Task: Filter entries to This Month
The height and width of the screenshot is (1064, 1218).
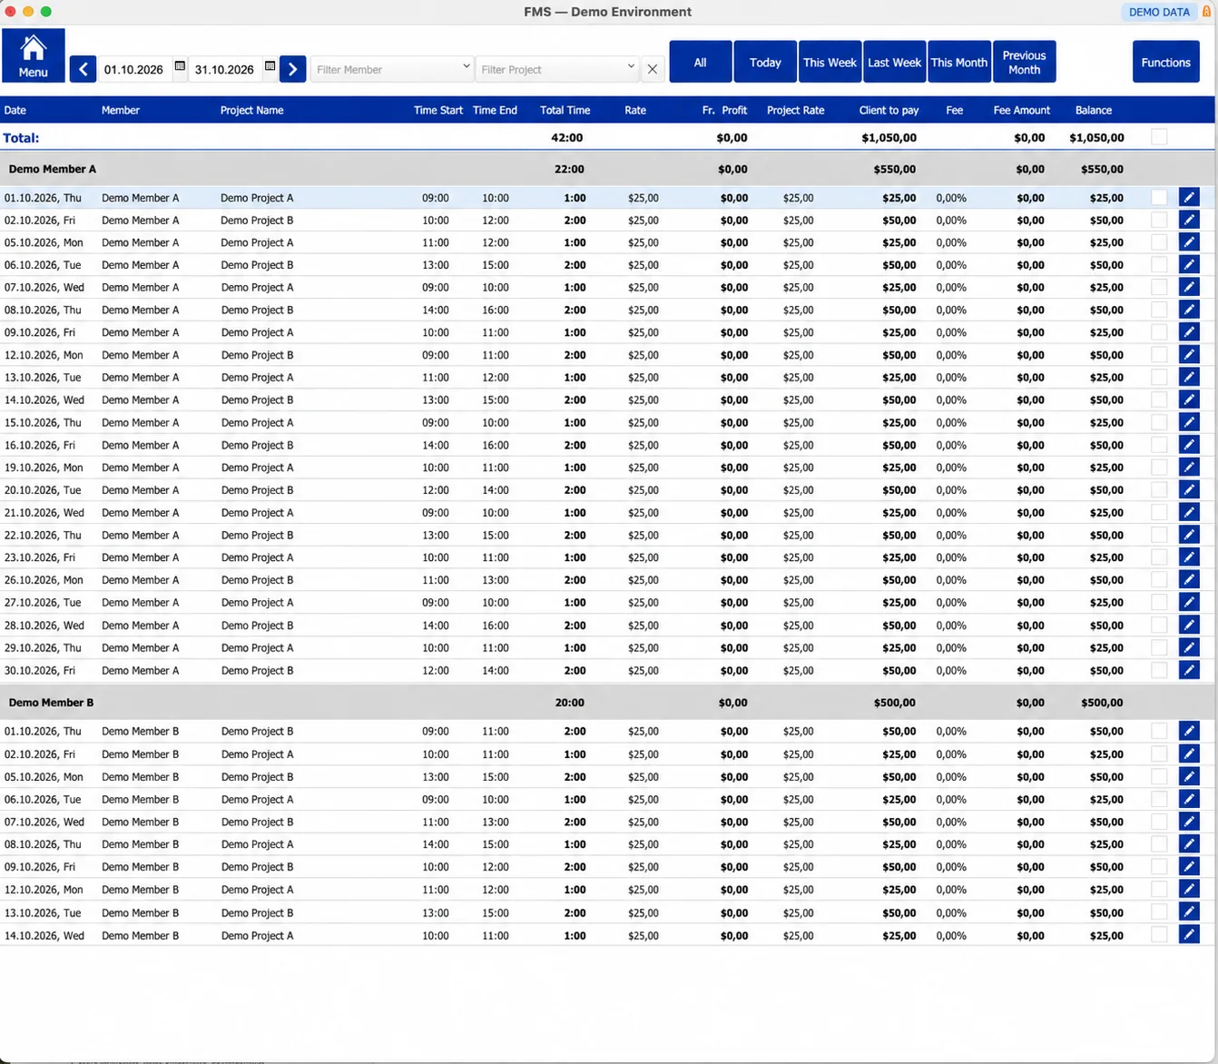Action: coord(959,62)
